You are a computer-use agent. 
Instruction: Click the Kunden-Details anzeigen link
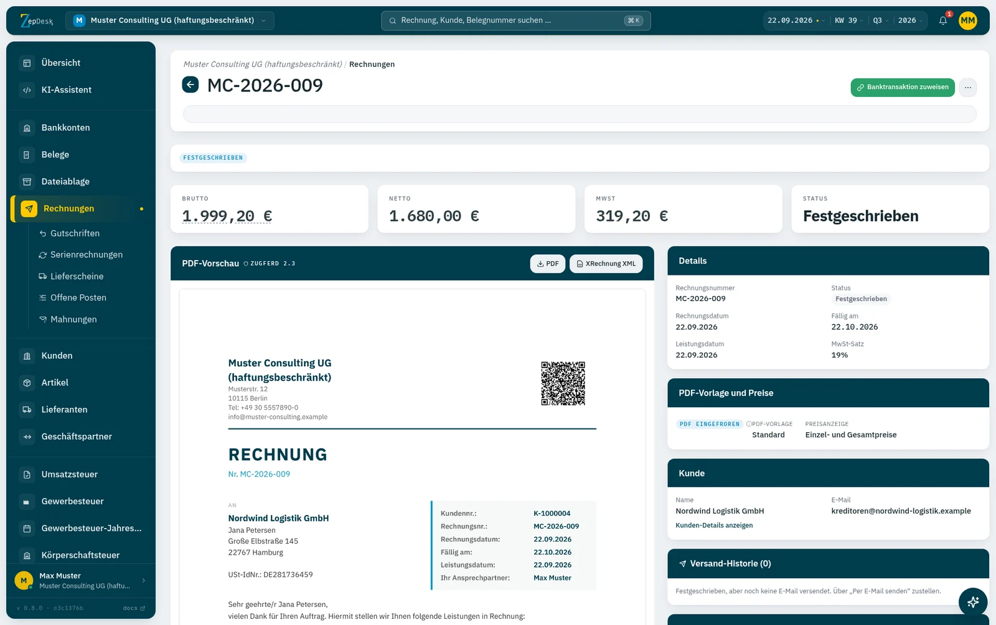point(714,525)
